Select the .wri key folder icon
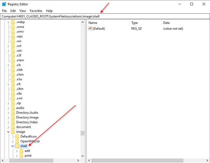210x163 pixels. point(13,41)
